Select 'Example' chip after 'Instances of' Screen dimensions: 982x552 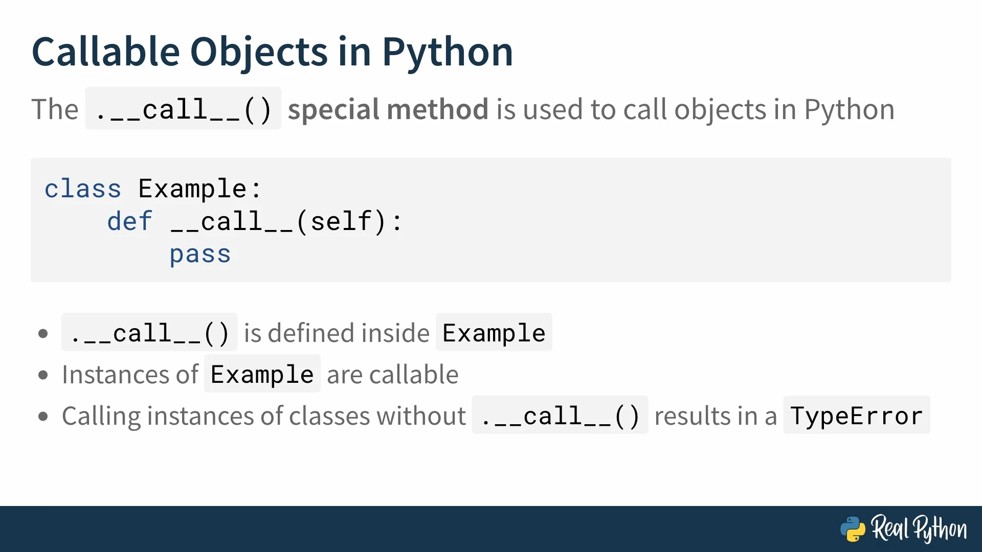[262, 374]
